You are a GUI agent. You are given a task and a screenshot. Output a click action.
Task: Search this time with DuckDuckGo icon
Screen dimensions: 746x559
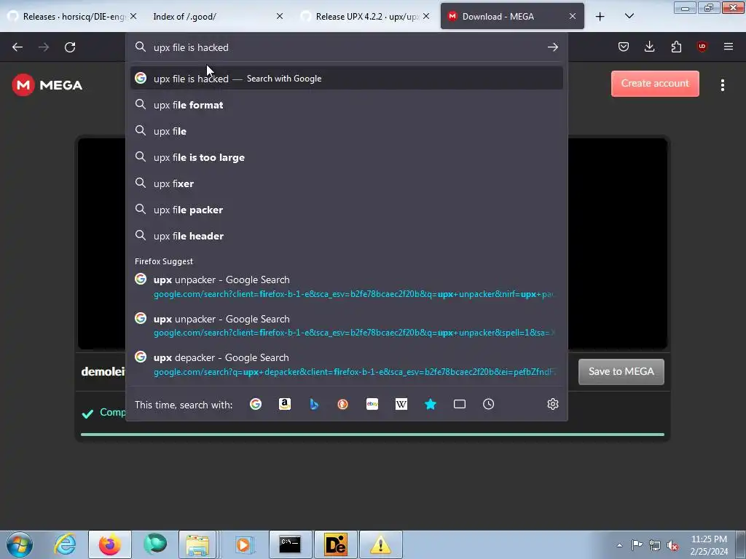(x=342, y=404)
